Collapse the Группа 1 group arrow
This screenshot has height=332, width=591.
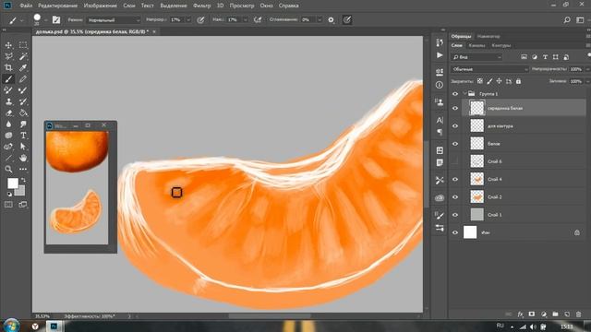click(464, 93)
